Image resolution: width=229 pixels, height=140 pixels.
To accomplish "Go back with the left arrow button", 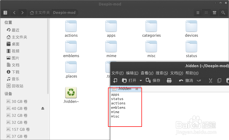I will 14,13.
